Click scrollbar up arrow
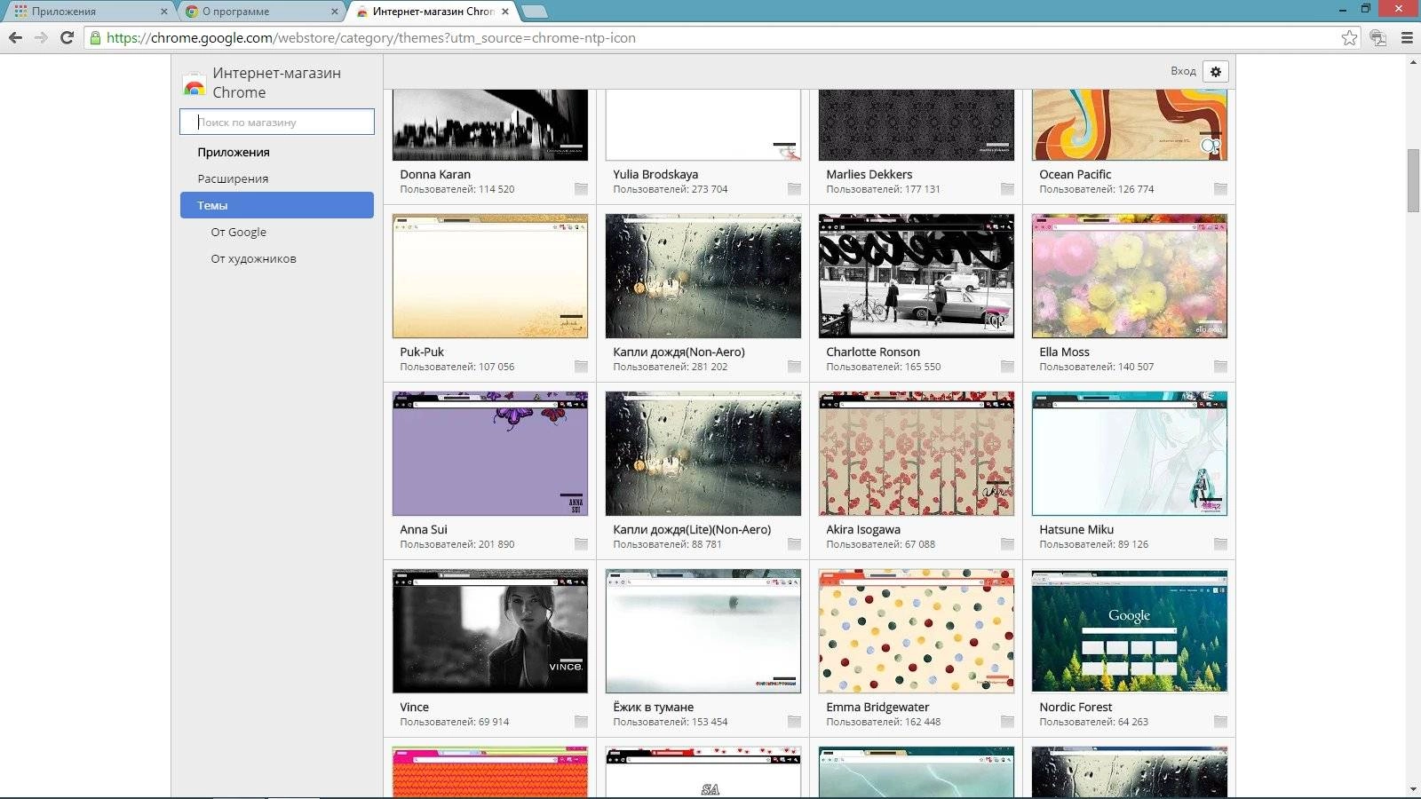Screen dimensions: 1421x799 tap(1413, 62)
